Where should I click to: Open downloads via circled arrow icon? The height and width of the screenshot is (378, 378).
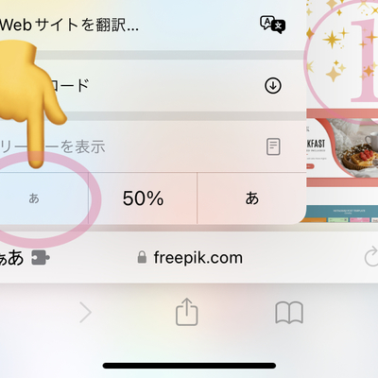click(x=273, y=85)
